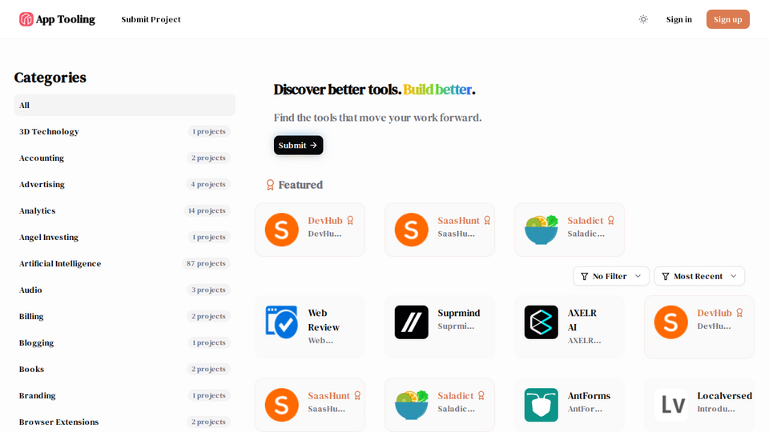The width and height of the screenshot is (769, 432).
Task: Open the featured Saladict title link
Action: pos(585,221)
